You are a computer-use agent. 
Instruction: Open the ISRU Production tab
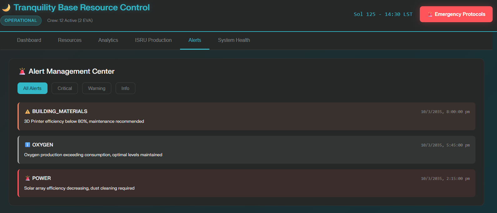click(x=153, y=40)
